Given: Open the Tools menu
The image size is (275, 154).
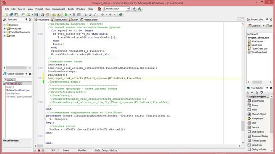Looking at the screenshot, I should (x=70, y=9).
